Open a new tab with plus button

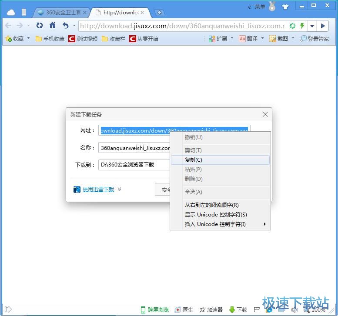coord(160,13)
